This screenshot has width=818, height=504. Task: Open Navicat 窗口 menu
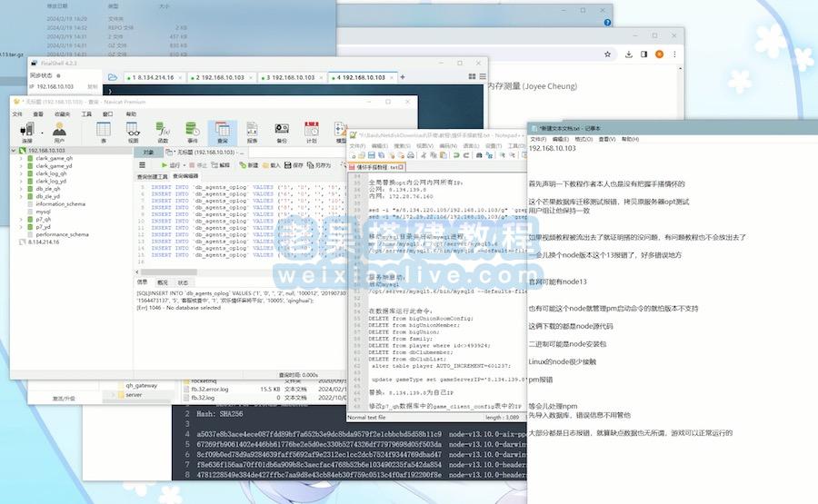click(x=108, y=114)
